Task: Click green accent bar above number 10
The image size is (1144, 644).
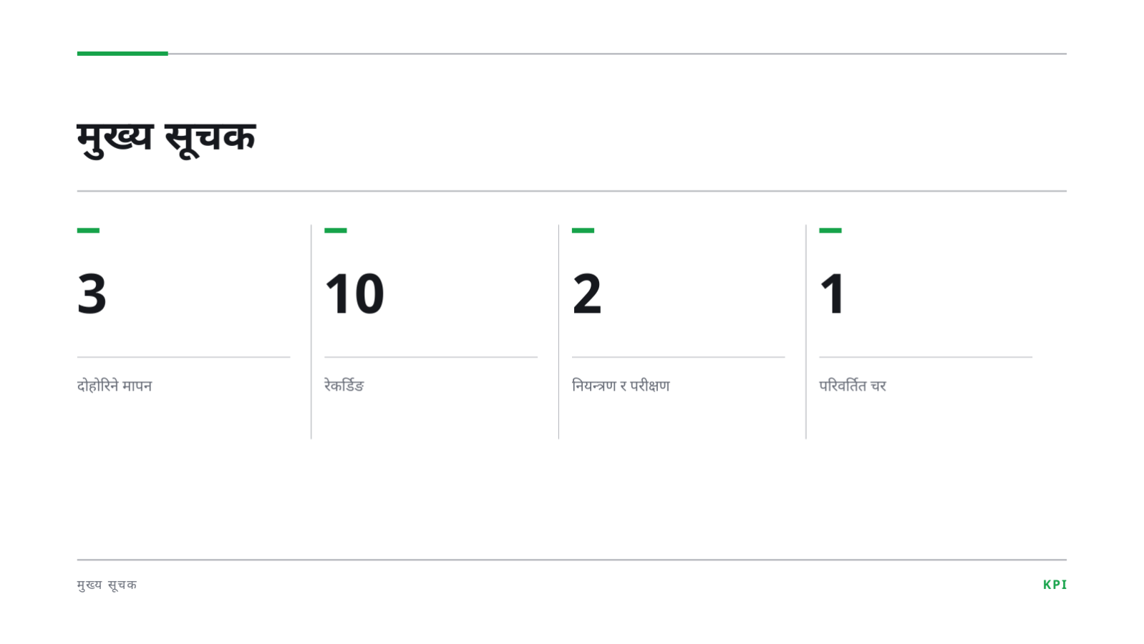Action: 336,230
